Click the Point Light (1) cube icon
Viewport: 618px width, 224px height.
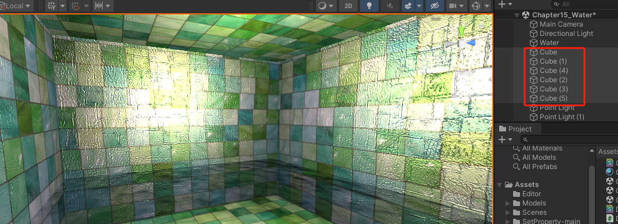tap(533, 117)
